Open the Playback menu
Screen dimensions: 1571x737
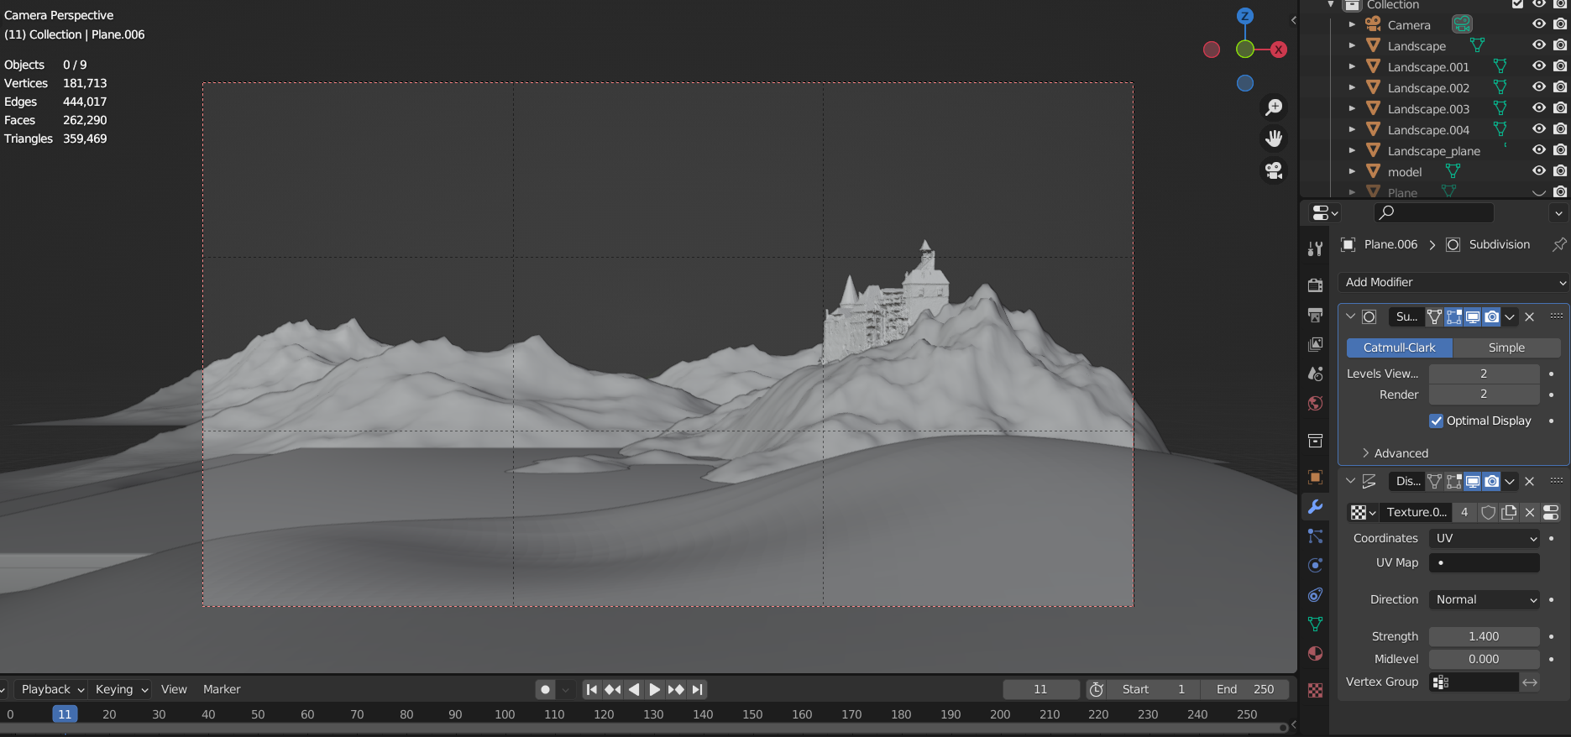click(x=52, y=689)
